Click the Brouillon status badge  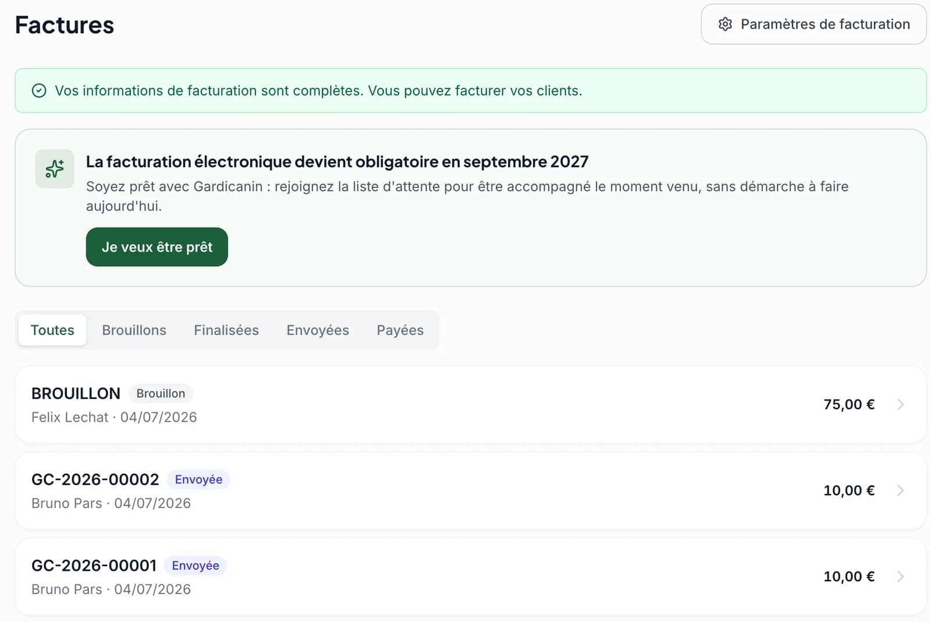coord(161,394)
